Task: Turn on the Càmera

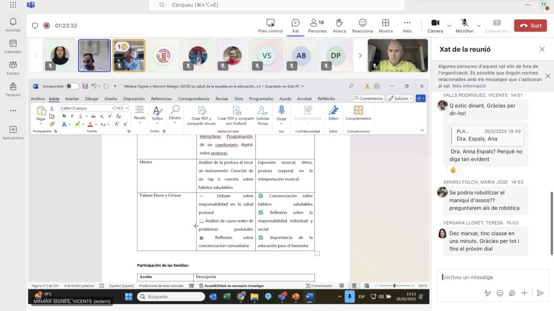Action: coord(435,25)
